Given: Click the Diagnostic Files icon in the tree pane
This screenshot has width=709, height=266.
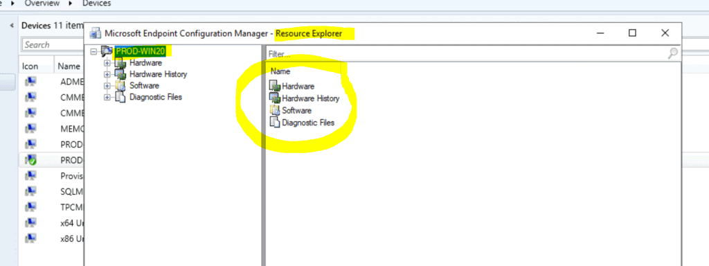Looking at the screenshot, I should [120, 97].
